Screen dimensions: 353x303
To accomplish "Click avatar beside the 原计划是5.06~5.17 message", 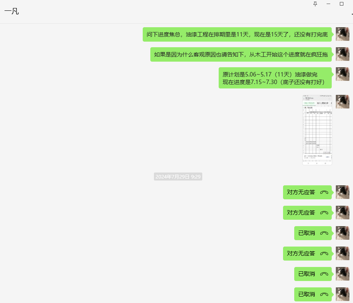I will [342, 74].
